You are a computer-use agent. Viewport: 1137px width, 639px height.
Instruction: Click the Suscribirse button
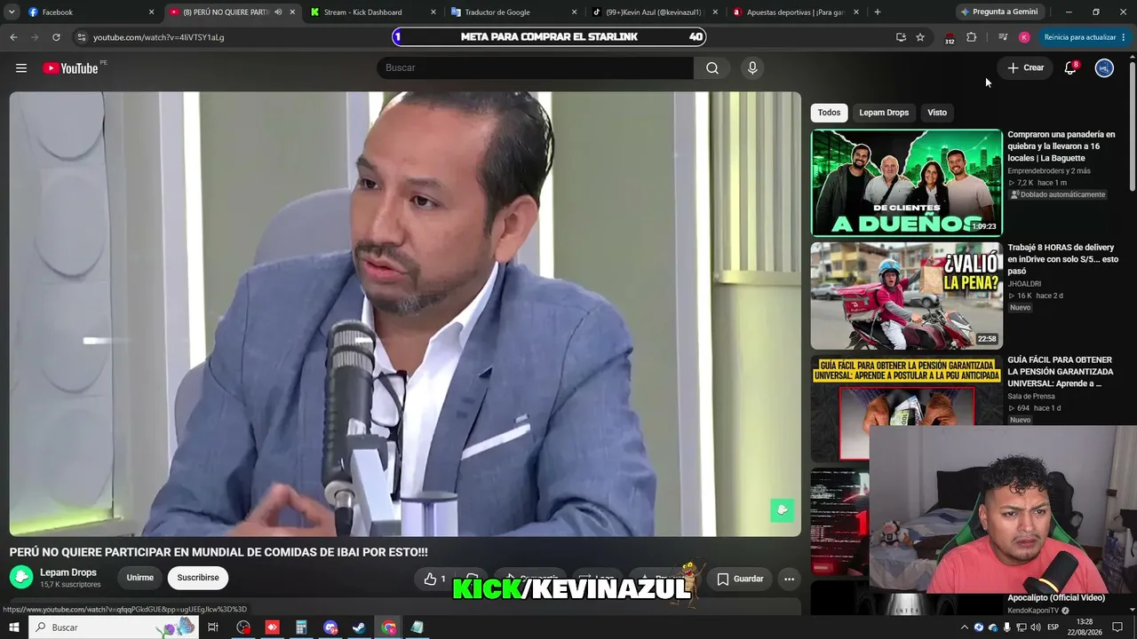click(198, 578)
